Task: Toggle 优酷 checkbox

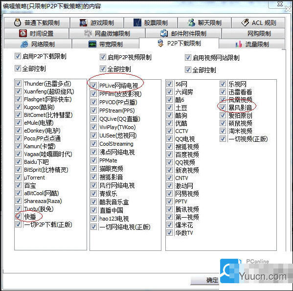Action: pos(169,123)
